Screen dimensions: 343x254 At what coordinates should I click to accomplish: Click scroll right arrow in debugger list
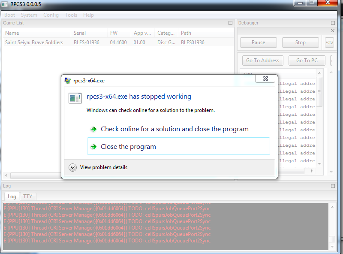312,171
